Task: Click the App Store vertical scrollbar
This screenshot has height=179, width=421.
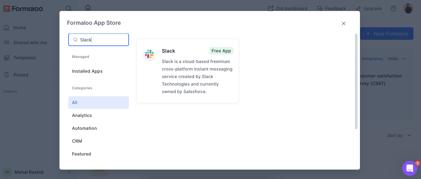Action: pos(356,82)
